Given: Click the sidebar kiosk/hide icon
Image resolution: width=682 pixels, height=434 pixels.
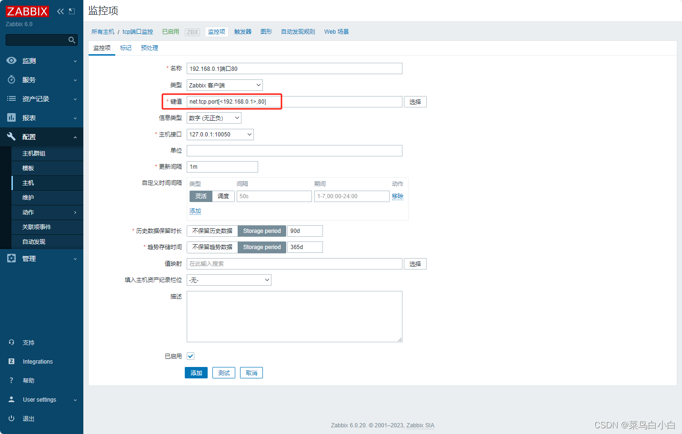Looking at the screenshot, I should tap(72, 11).
